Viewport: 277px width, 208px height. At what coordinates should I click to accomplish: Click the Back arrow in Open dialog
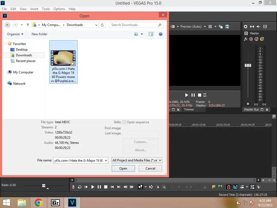[7, 25]
